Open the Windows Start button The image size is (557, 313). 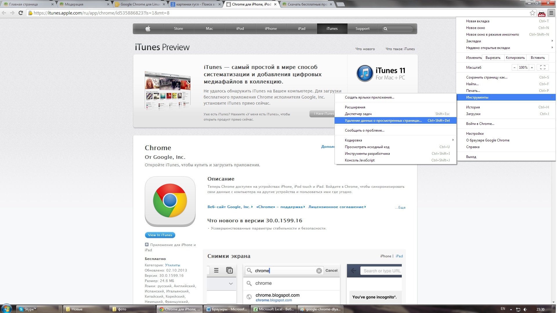tap(6, 309)
